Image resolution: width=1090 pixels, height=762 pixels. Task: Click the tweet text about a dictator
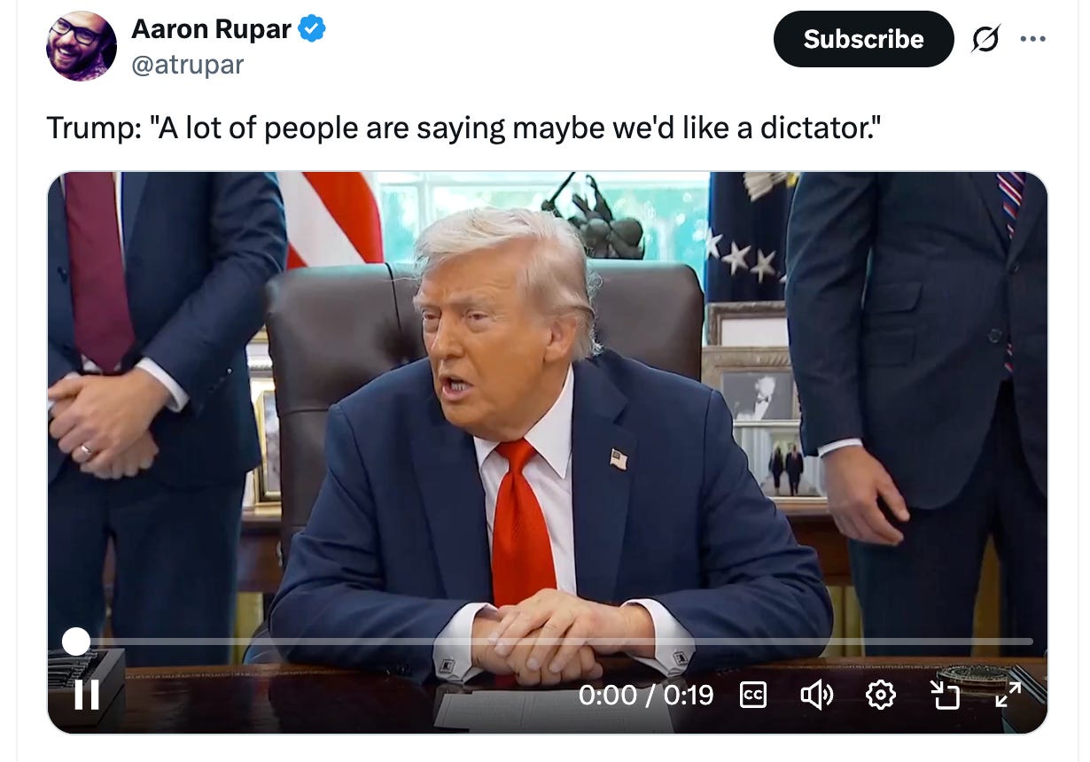[x=463, y=128]
